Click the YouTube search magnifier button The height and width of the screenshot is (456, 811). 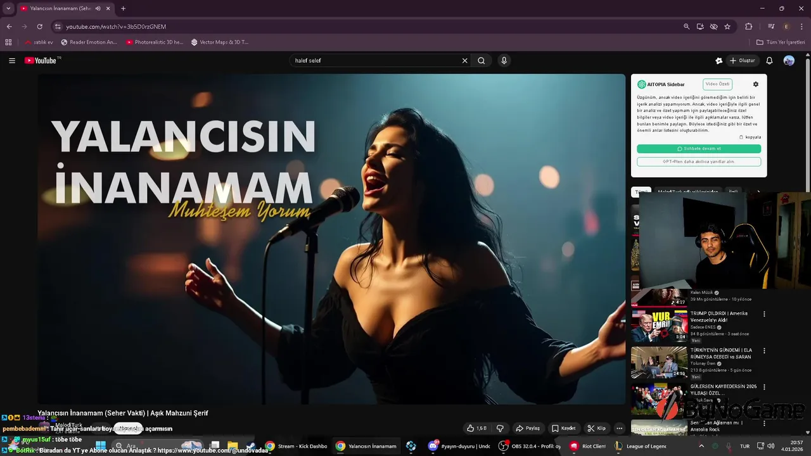click(x=482, y=61)
